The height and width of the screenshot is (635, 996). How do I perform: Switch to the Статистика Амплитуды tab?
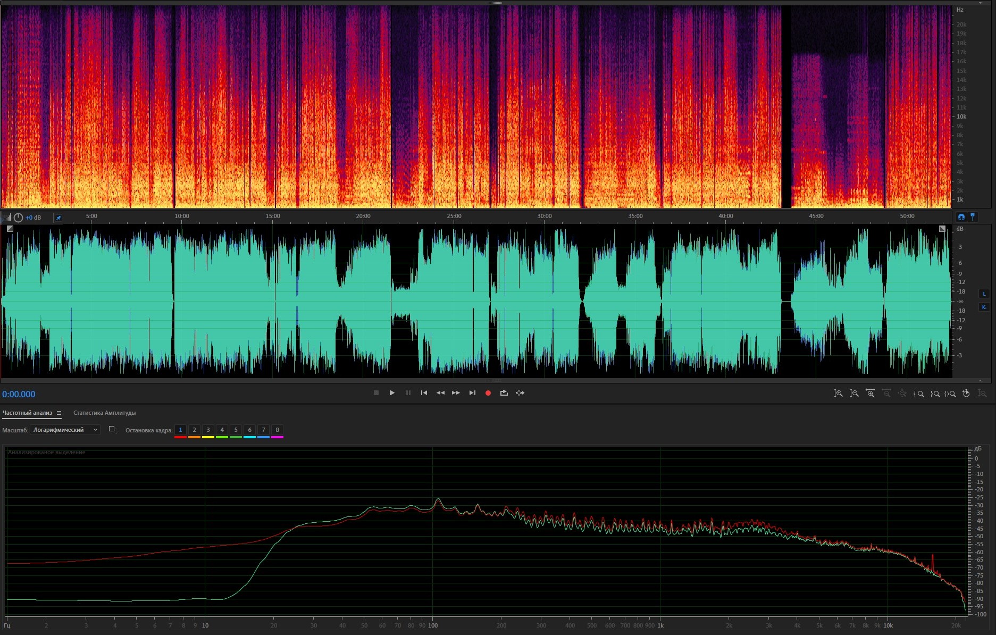(104, 413)
